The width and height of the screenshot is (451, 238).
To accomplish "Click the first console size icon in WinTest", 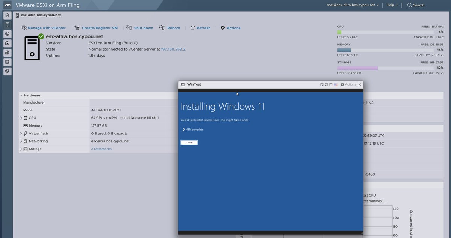I will (322, 84).
